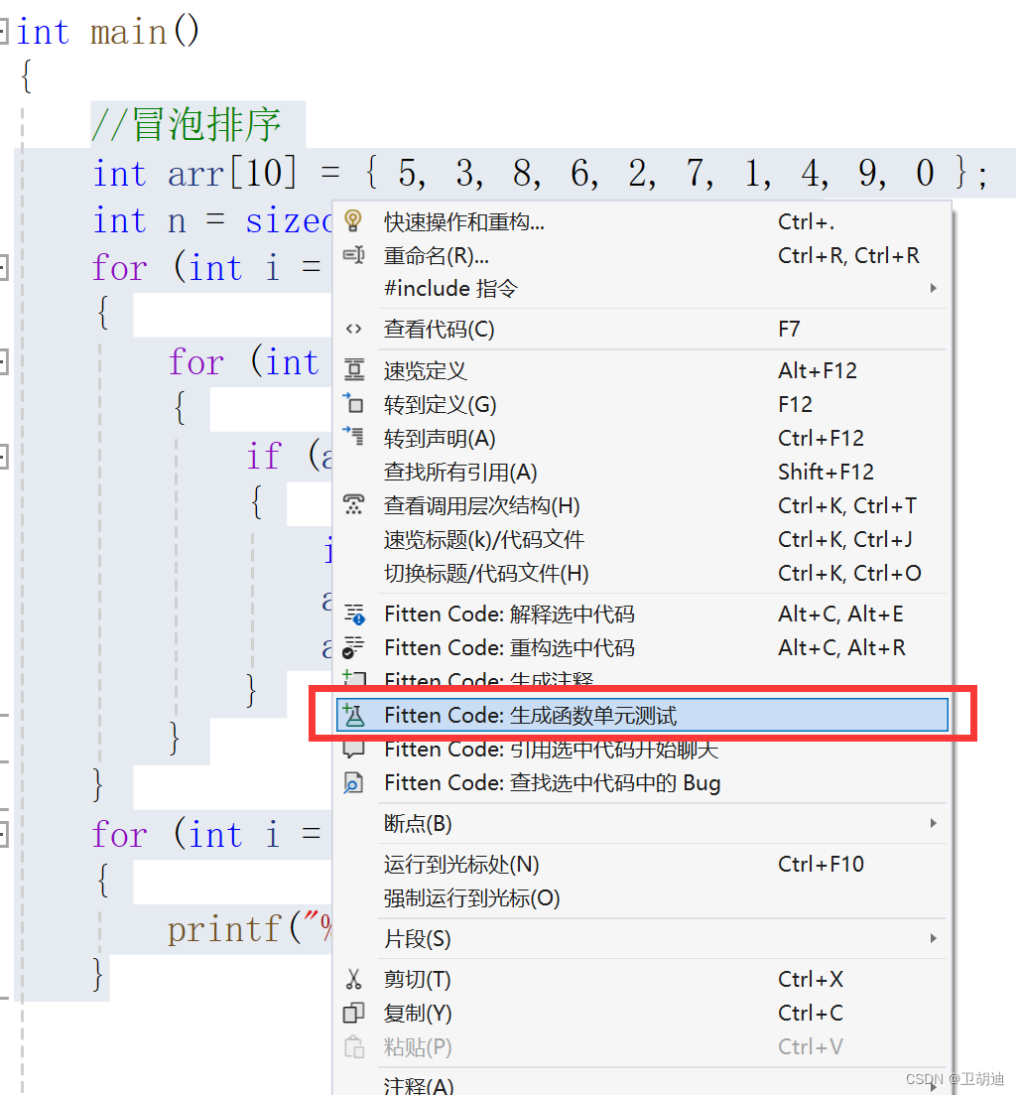Select the view code angle-brackets icon
Image resolution: width=1020 pixels, height=1095 pixels.
click(x=354, y=329)
